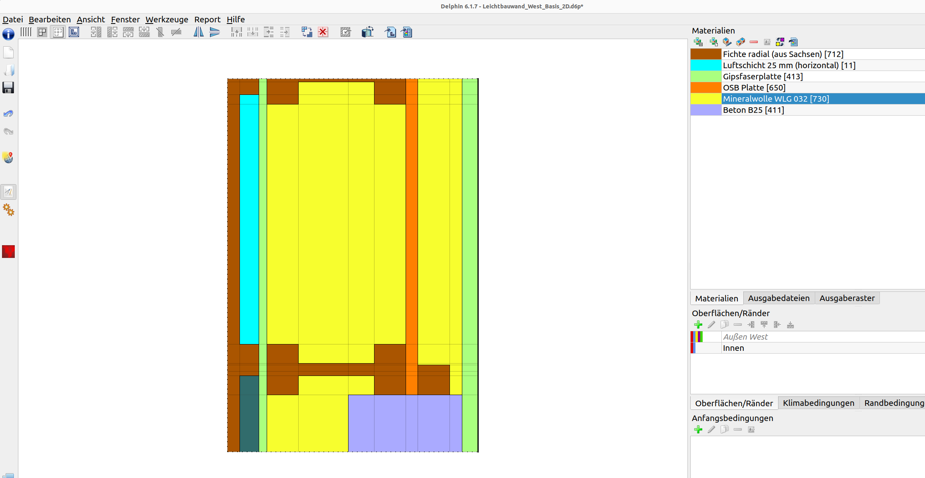Viewport: 925px width, 478px height.
Task: Save project with floppy disk icon
Action: (8, 88)
